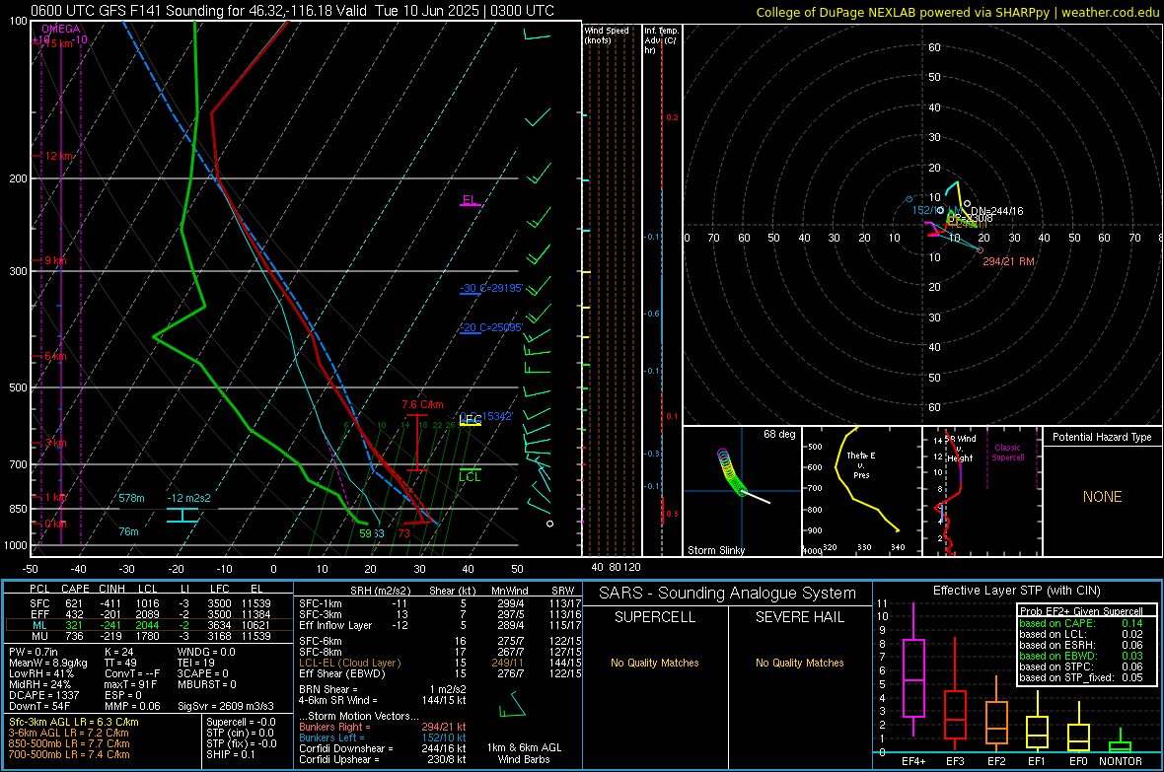Click the 1km & 6km AGL wind barbs graphic
Viewport: 1164px width, 772px height.
coord(512,705)
